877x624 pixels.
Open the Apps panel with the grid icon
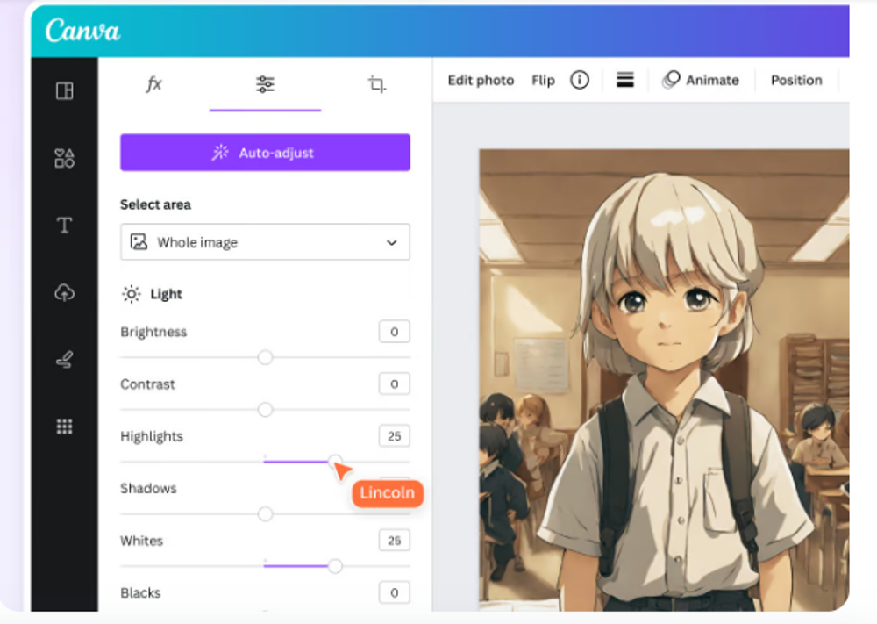[x=62, y=426]
